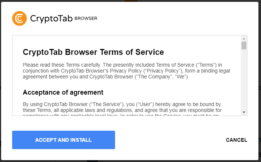The width and height of the screenshot is (261, 162).
Task: Click the orange CryptoTab logo icon
Action: (x=19, y=18)
